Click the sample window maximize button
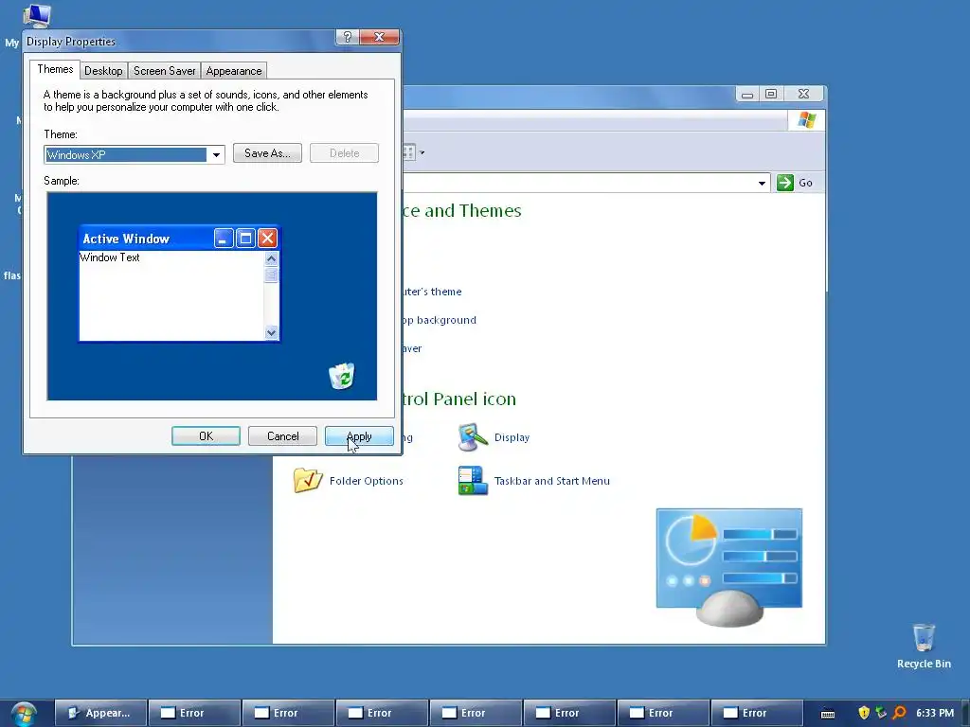 coord(245,238)
